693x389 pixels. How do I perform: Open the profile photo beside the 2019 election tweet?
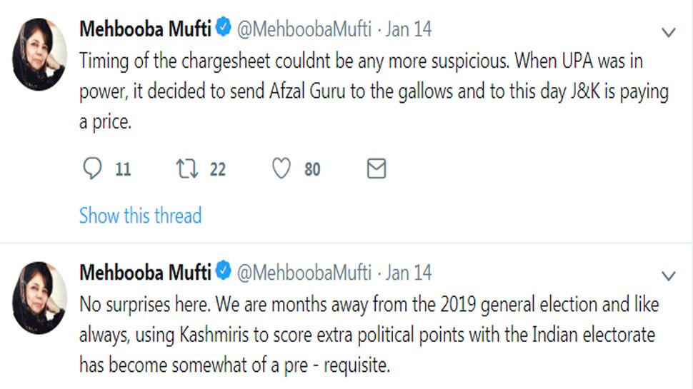39,297
